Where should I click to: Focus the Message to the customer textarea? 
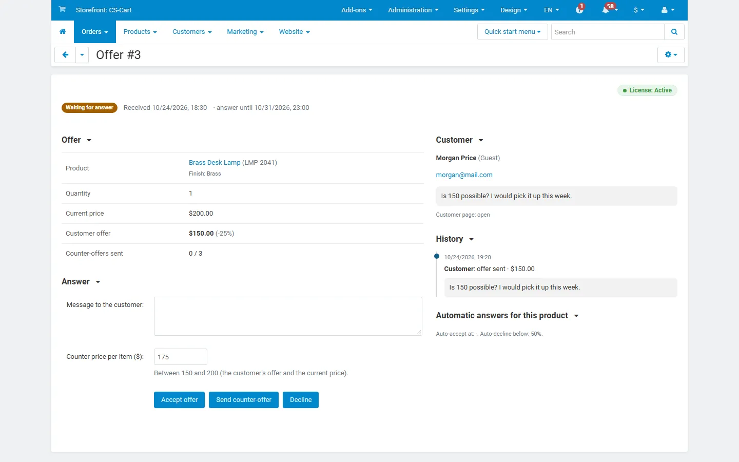[x=288, y=316]
